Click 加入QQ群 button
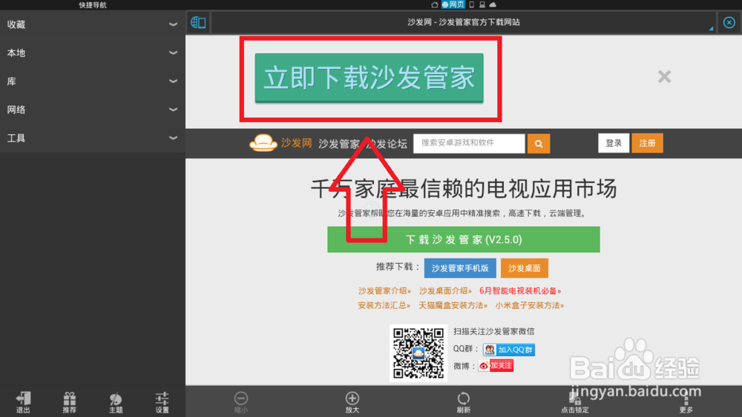742x417 pixels. point(509,350)
